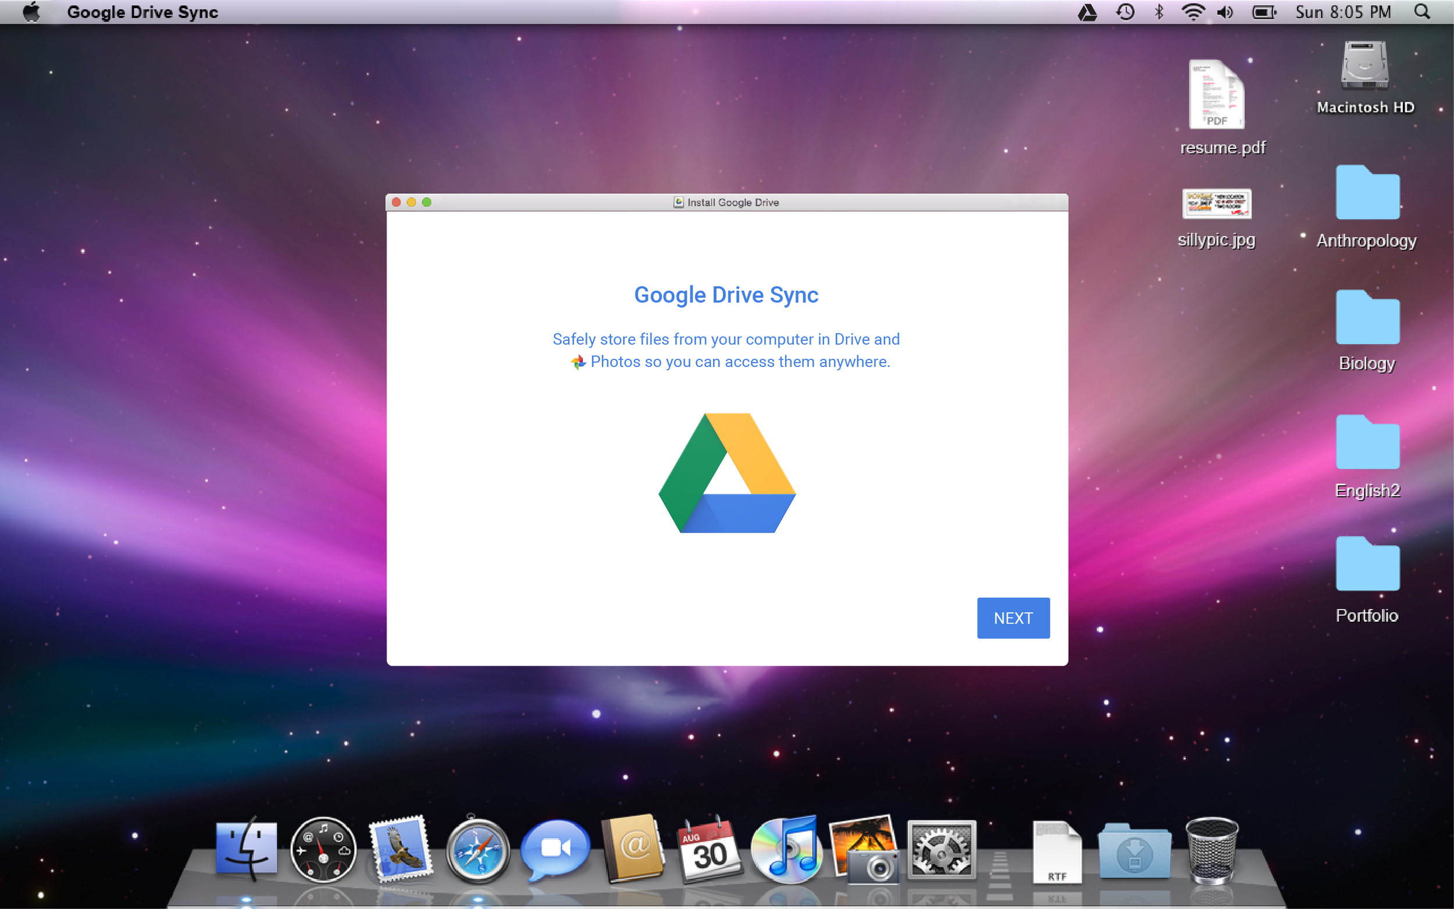Select the sillypic.jpg desktop thumbnail

(x=1217, y=204)
